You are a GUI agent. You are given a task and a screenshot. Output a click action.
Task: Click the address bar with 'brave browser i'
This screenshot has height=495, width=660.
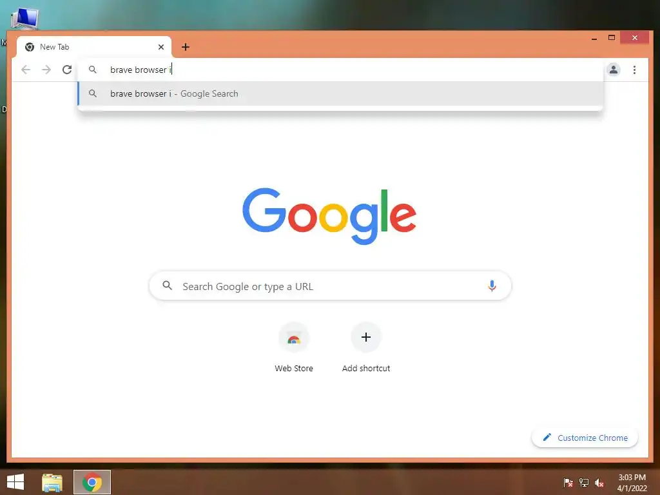point(340,70)
